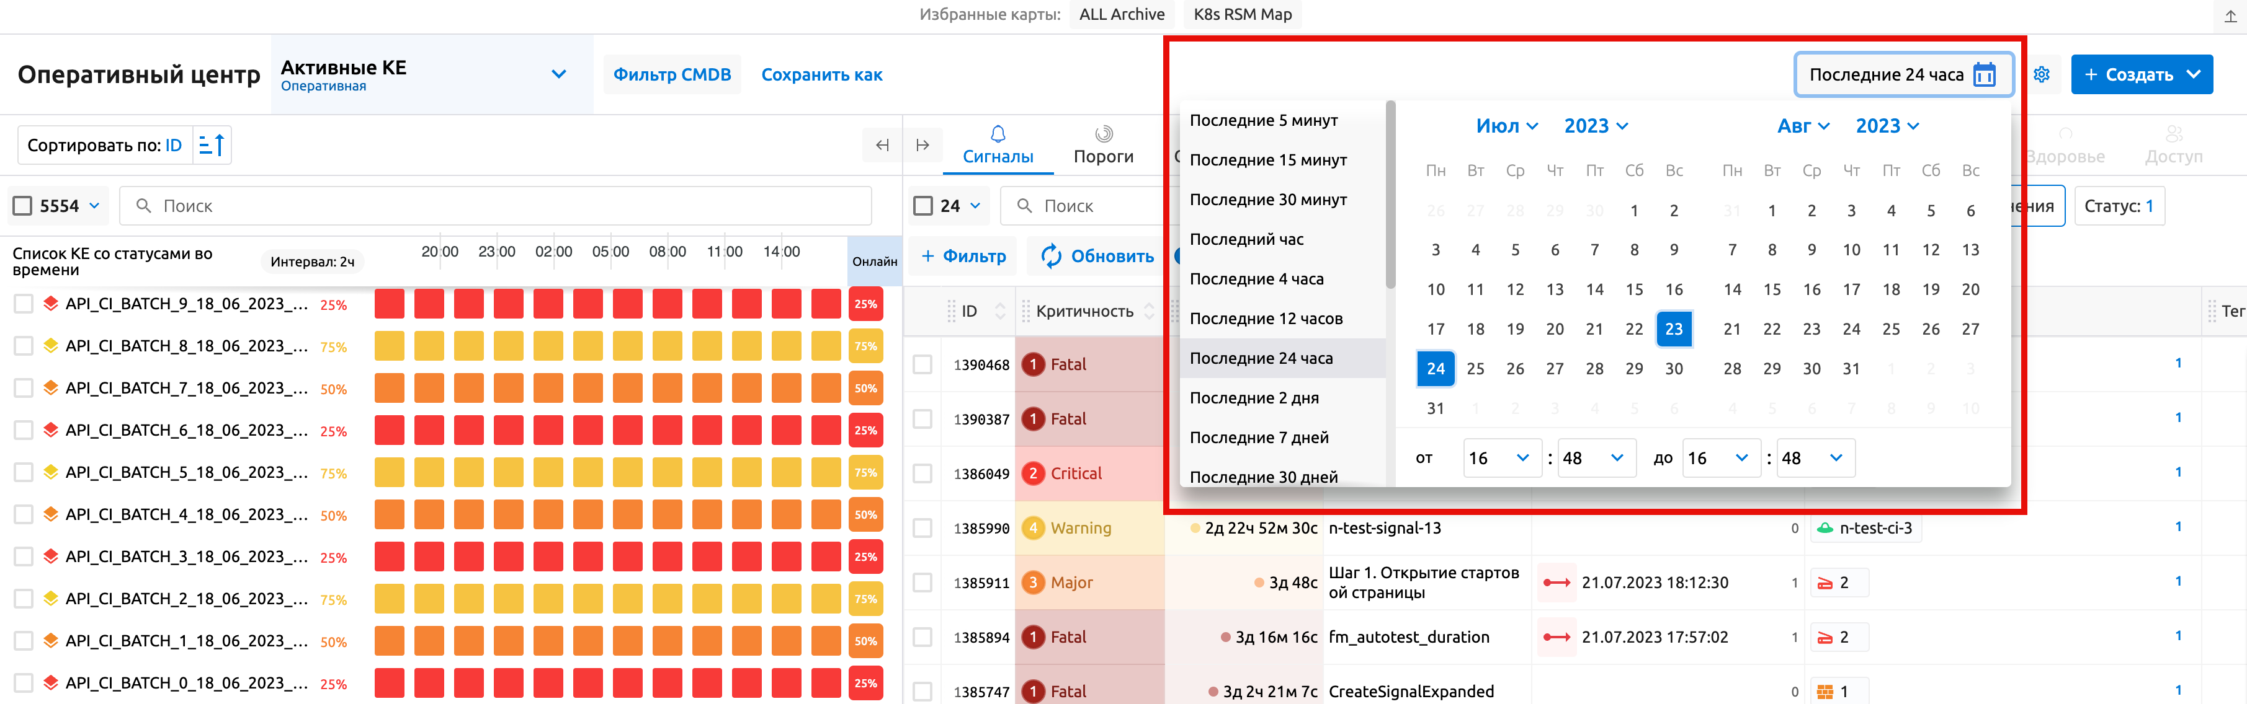Toggle the select-all checkbox next to 5554
2247x704 pixels.
pyautogui.click(x=24, y=206)
